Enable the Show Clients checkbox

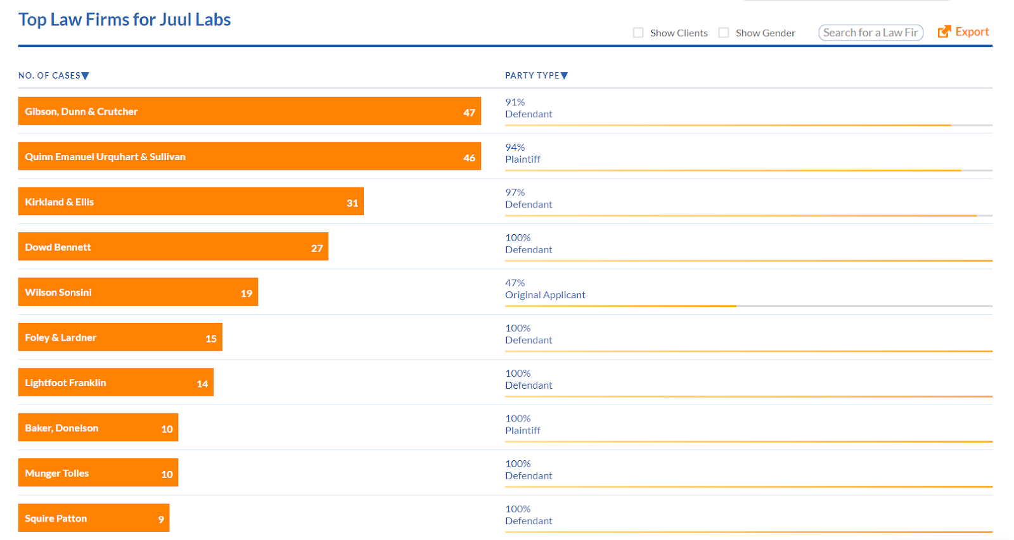(x=638, y=33)
